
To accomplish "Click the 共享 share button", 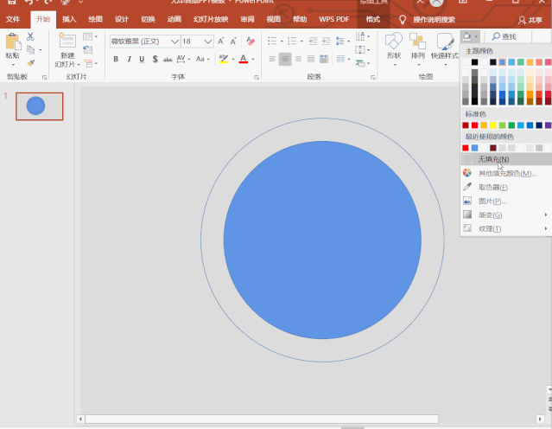I will [530, 19].
